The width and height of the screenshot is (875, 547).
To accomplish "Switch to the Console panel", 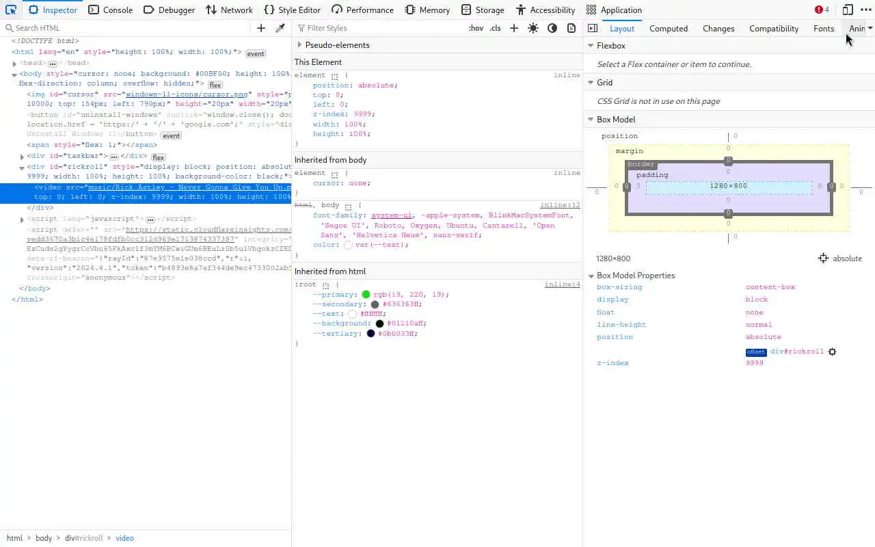I will pyautogui.click(x=111, y=10).
